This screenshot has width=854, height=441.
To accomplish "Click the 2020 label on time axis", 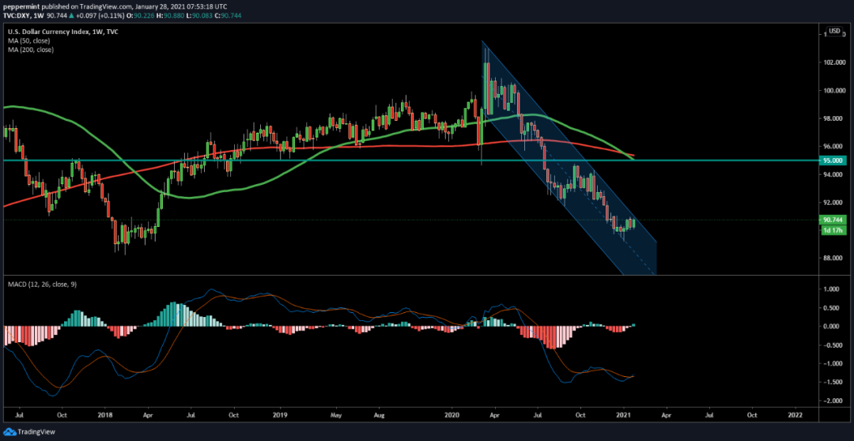I will click(x=452, y=413).
